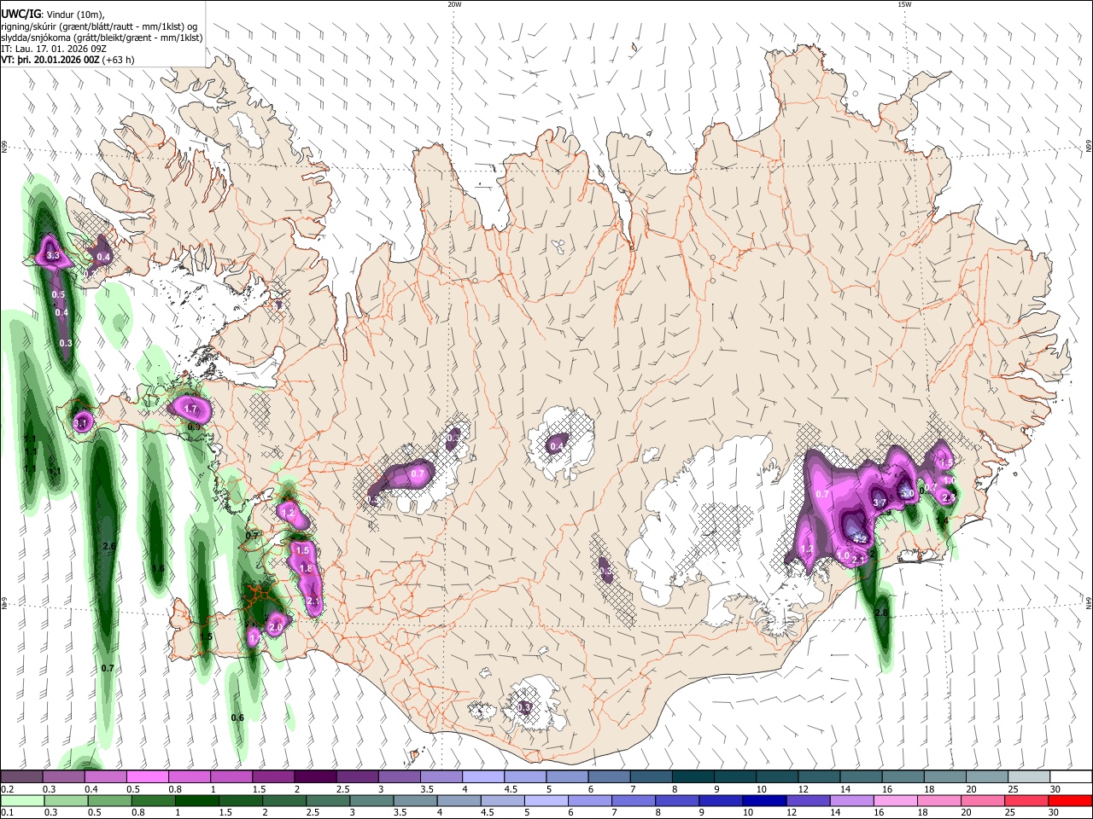Click the 'UWC/IG: Vindur (10m)' title text
1093x819 pixels.
tap(52, 14)
